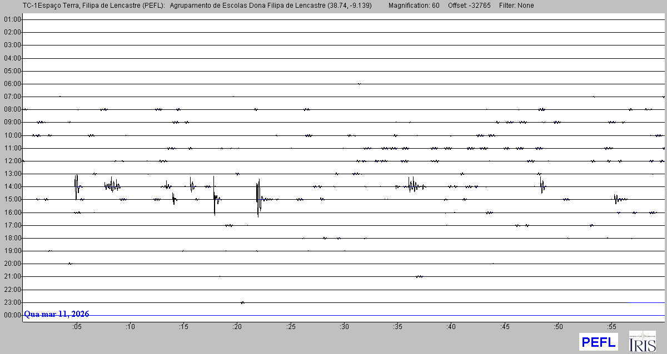The image size is (667, 354).
Task: Click the 'Qua mar 11, 2026' date label
Action: pyautogui.click(x=57, y=314)
